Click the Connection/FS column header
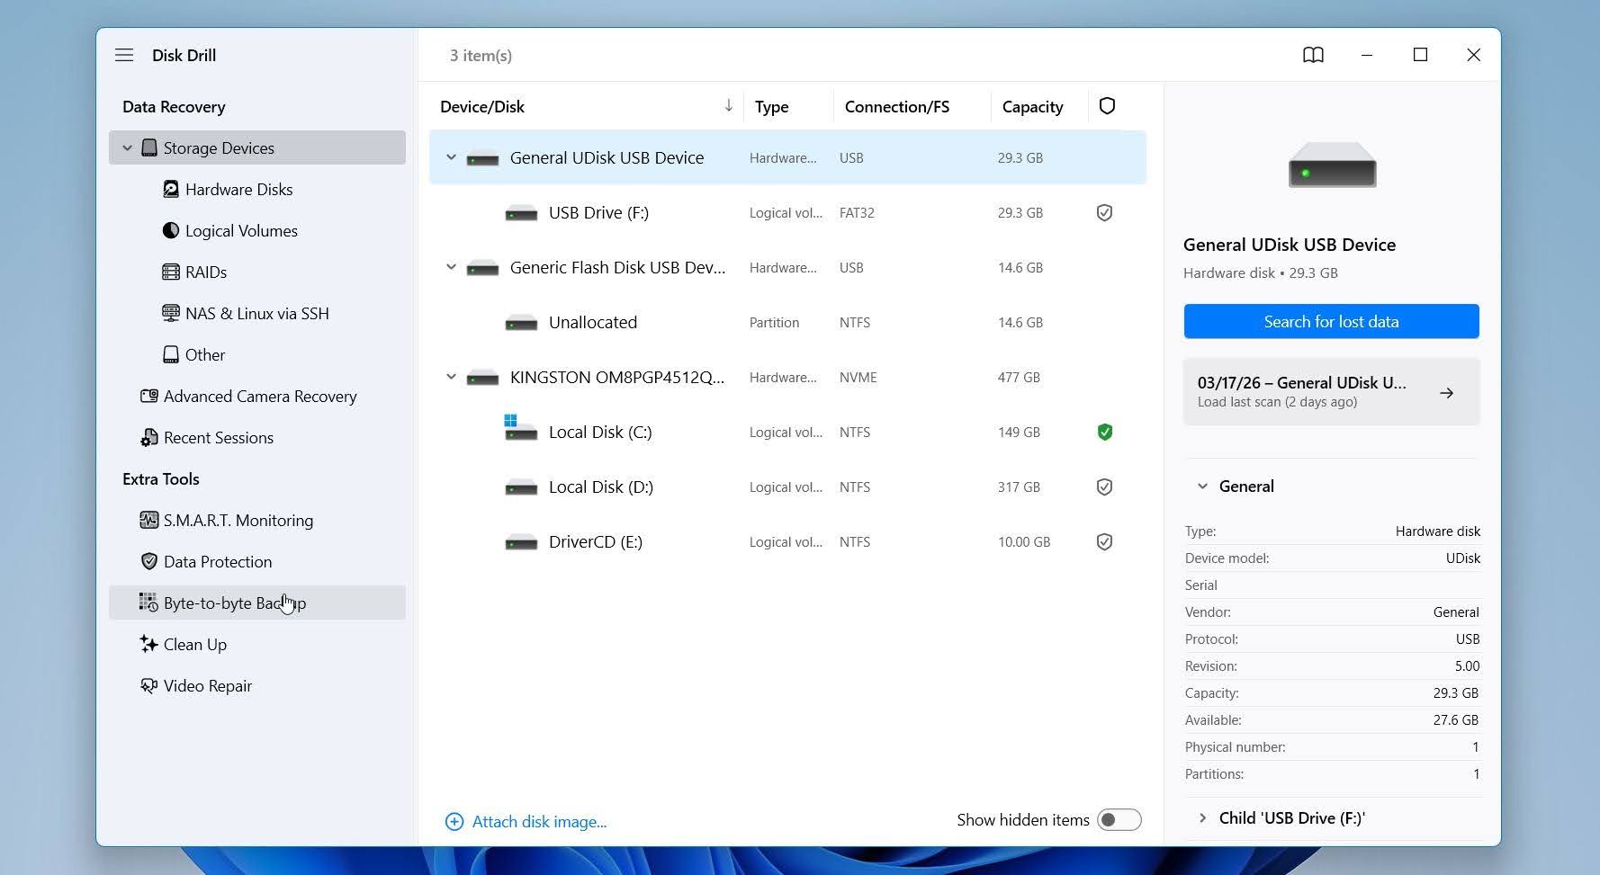 [896, 107]
